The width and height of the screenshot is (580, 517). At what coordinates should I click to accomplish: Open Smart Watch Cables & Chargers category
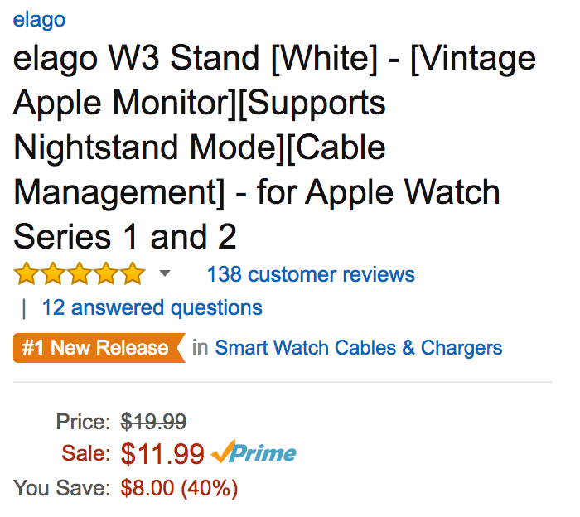pos(358,348)
